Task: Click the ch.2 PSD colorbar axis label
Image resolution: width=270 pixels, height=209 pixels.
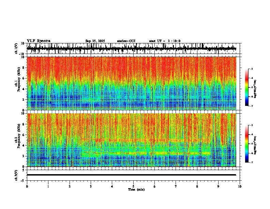Action: (255, 145)
